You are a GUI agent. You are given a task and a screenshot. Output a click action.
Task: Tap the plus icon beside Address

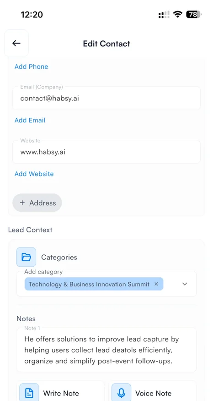tap(22, 203)
